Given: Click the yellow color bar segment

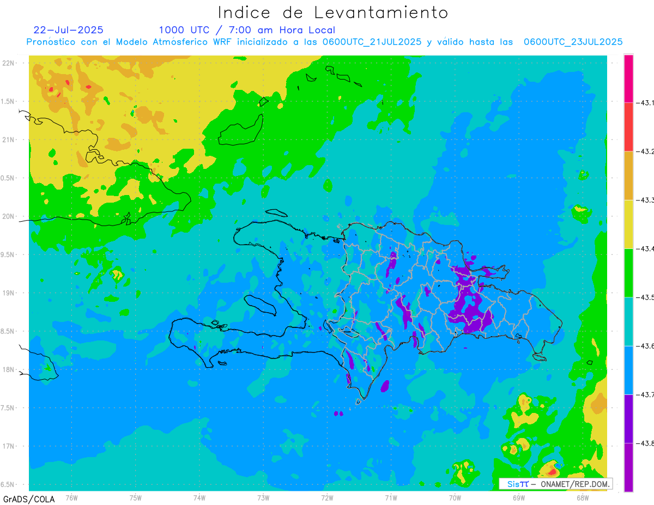Looking at the screenshot, I should coord(628,224).
